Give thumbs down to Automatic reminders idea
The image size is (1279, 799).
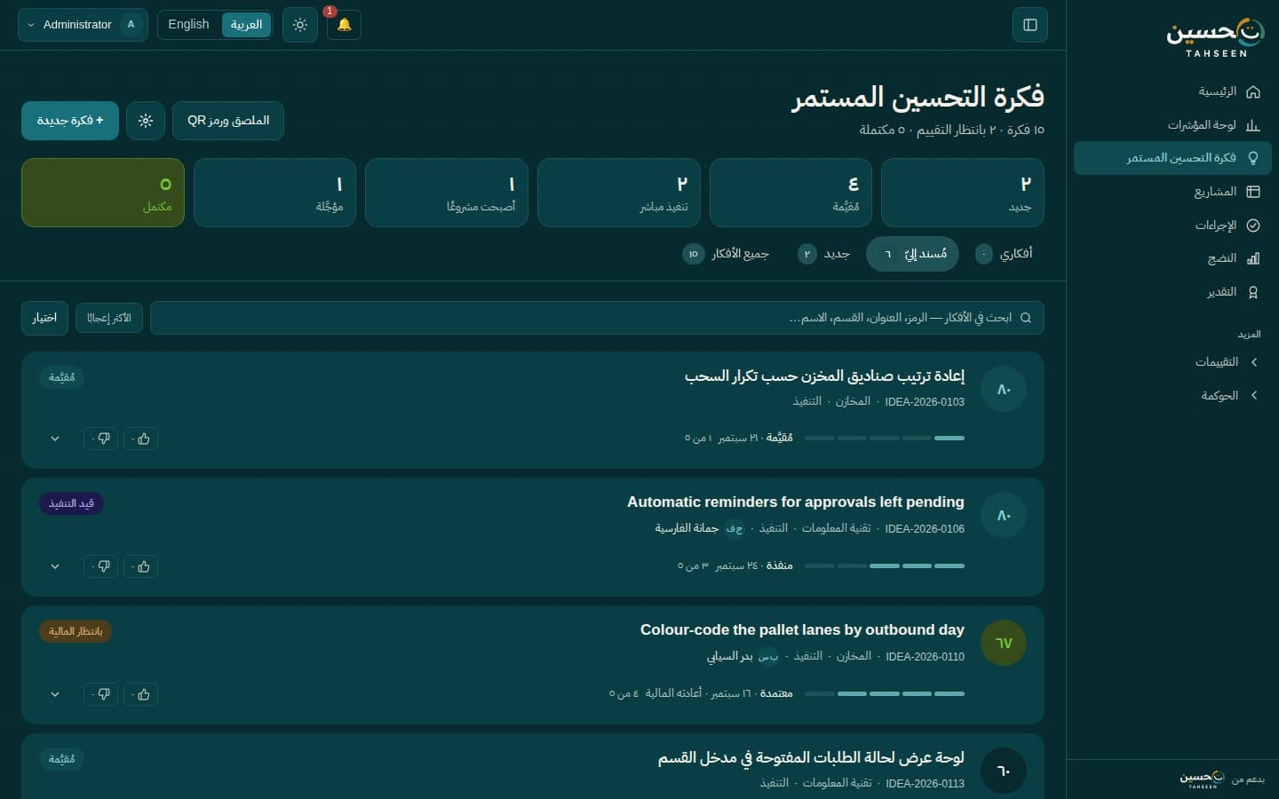pyautogui.click(x=101, y=566)
